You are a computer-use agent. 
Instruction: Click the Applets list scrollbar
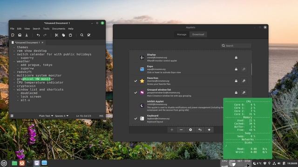point(251,69)
